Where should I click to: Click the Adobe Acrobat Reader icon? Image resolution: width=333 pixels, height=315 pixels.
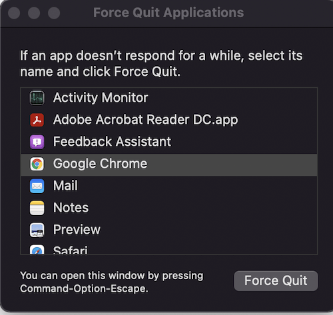pyautogui.click(x=37, y=120)
